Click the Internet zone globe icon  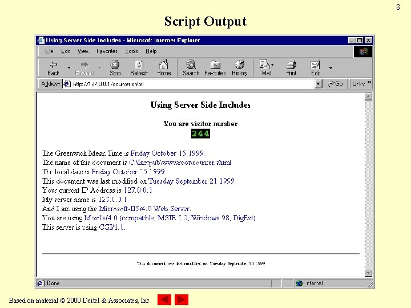299,283
